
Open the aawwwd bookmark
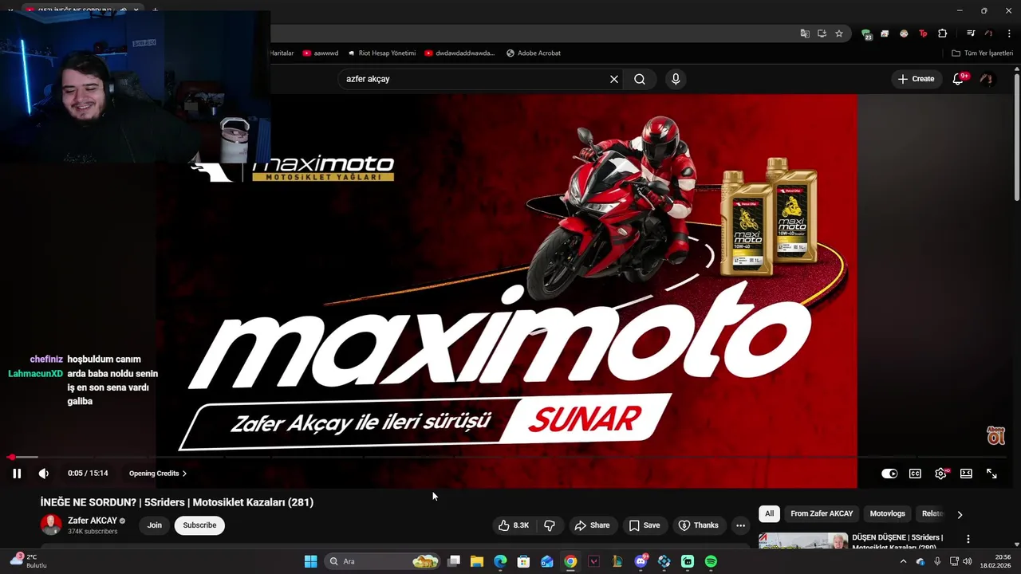click(x=321, y=53)
